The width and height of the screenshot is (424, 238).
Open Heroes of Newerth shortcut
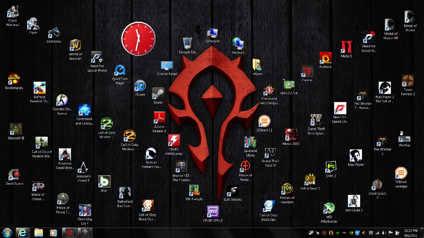click(287, 193)
